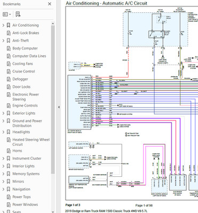Click scroll-up arrow of bookmarks list

53,23
